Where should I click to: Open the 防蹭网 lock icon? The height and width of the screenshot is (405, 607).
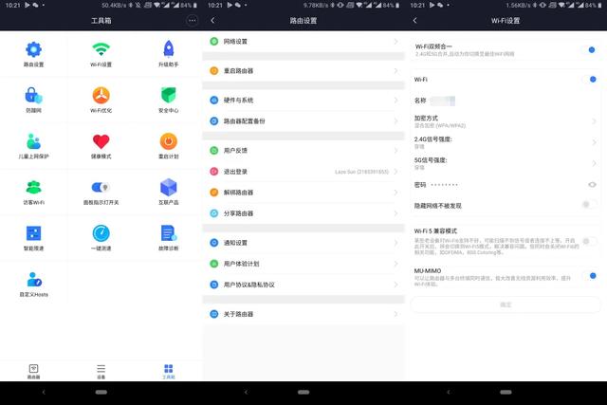34,95
